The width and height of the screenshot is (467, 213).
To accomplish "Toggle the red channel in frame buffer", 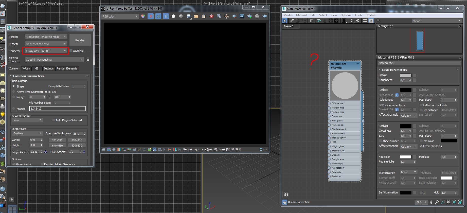I will (x=151, y=16).
